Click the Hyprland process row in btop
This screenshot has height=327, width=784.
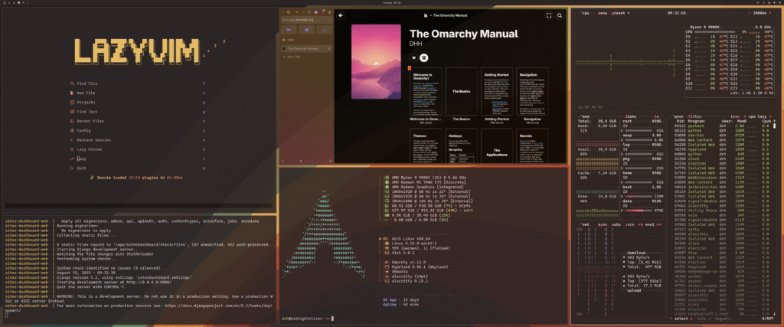pyautogui.click(x=723, y=149)
